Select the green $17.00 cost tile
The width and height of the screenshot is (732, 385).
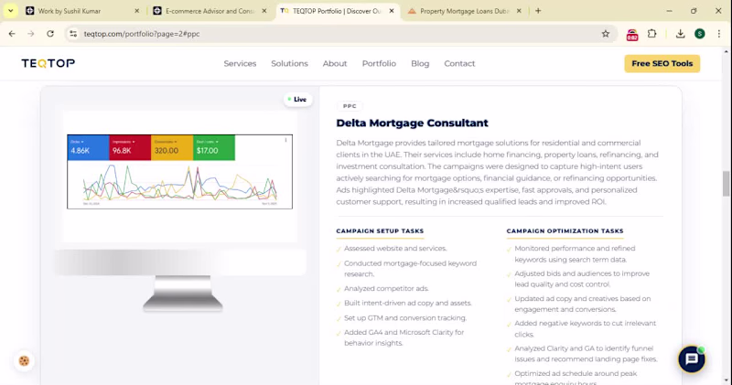[x=214, y=147]
